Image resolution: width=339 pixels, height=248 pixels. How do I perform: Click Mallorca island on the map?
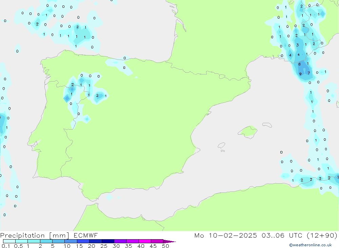click(248, 132)
